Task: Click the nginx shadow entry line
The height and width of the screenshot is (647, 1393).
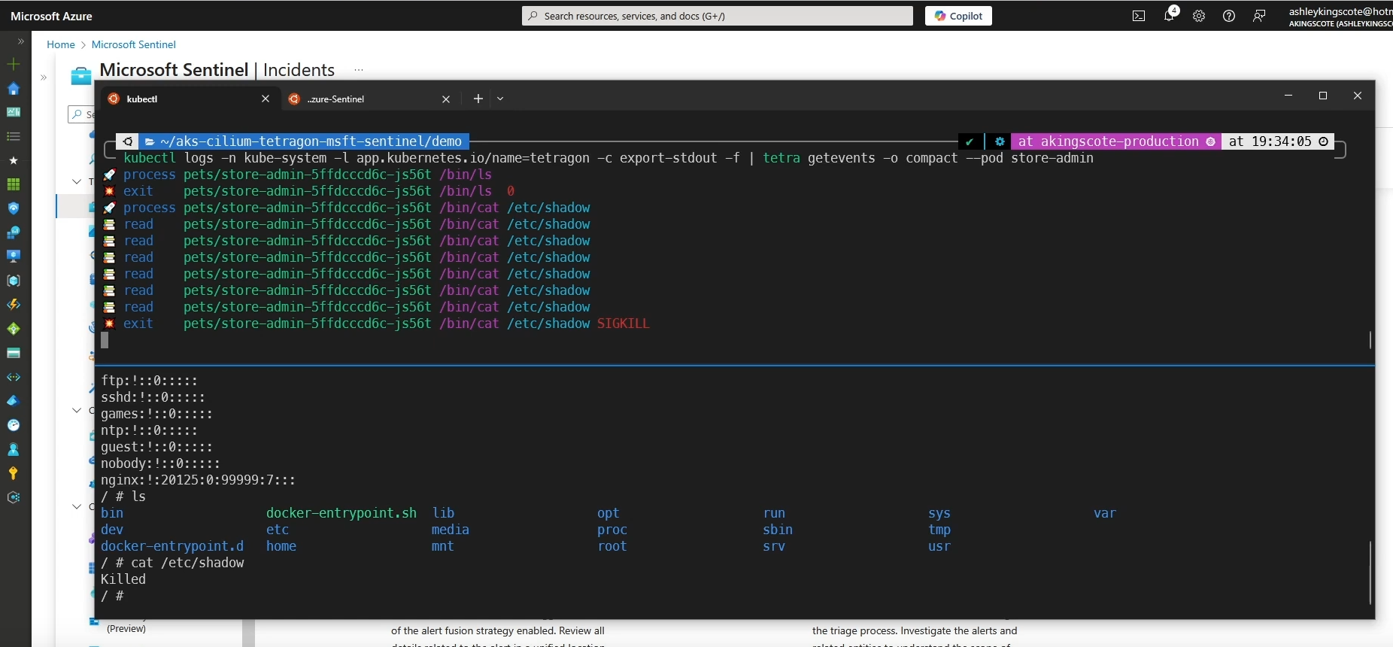Action: tap(198, 480)
